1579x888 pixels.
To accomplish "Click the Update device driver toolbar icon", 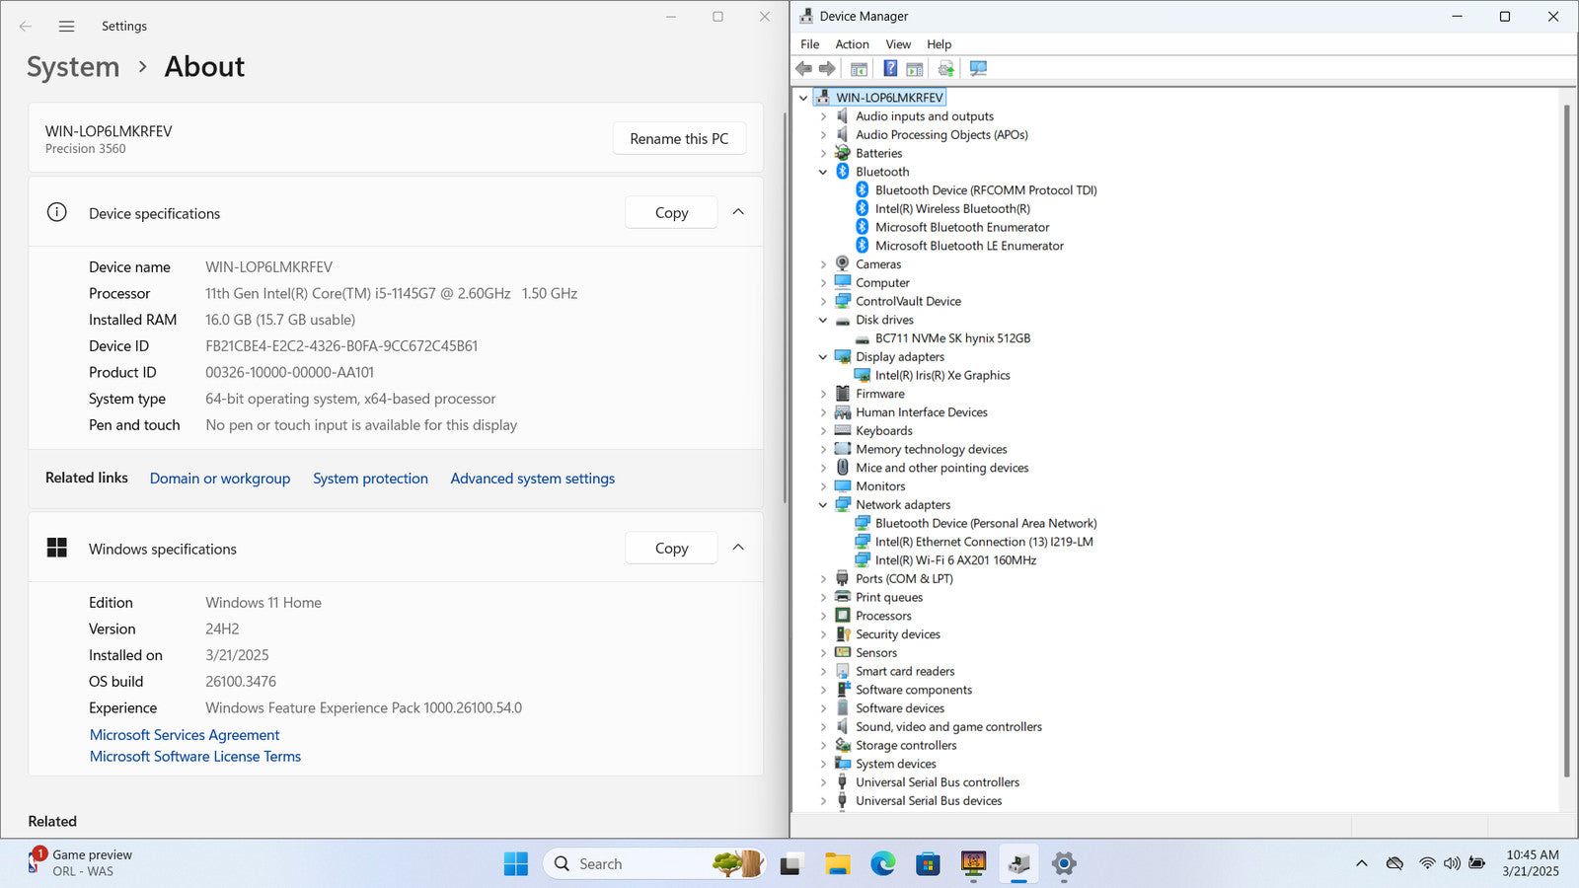I will tap(946, 68).
